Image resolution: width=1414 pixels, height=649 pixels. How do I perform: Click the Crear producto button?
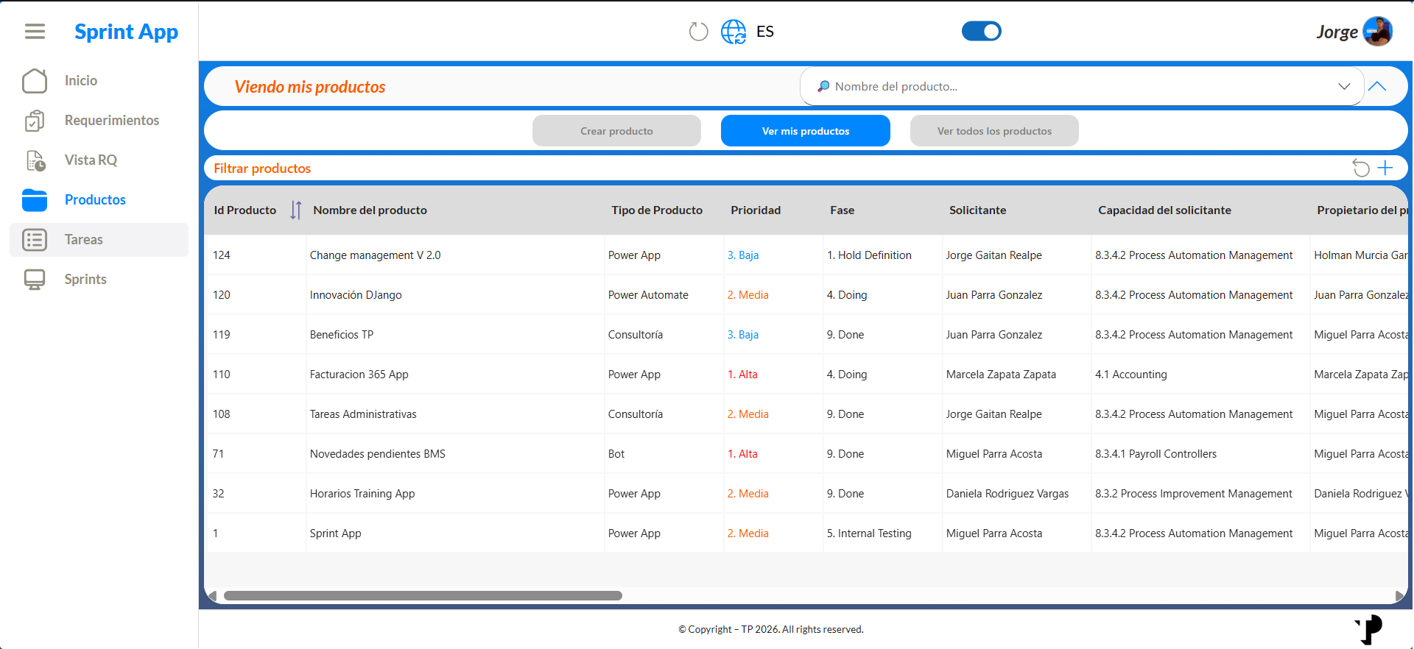[616, 131]
